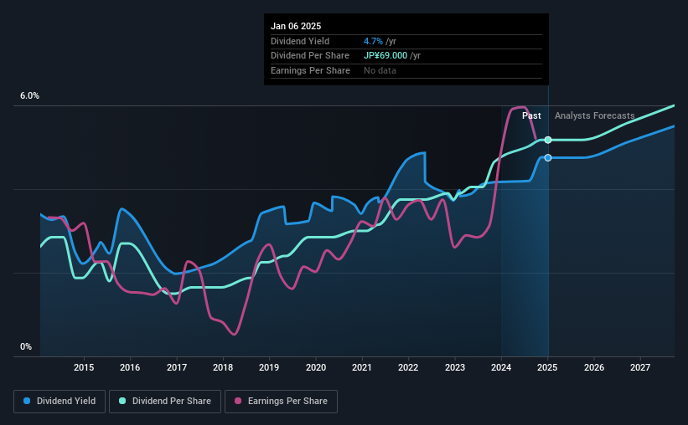Screen dimensions: 688x425
Task: Toggle the Dividend Yield legend button
Action: tap(59, 402)
